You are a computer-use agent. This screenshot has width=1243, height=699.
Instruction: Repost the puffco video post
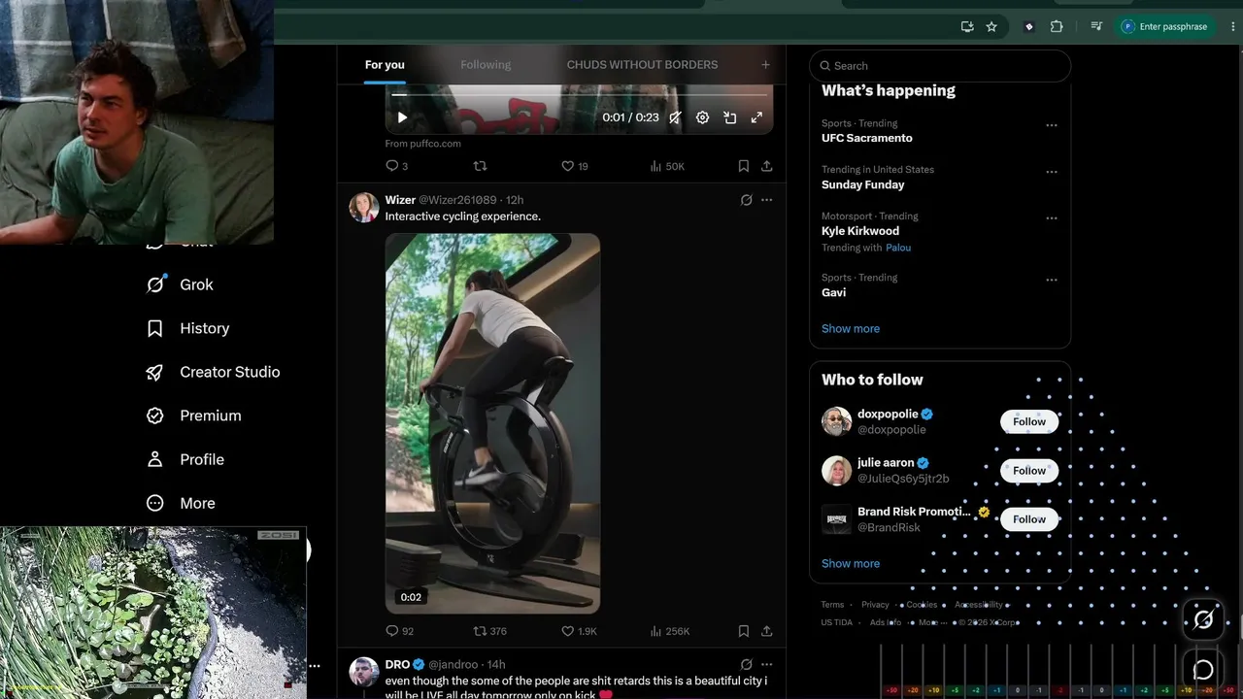pyautogui.click(x=480, y=166)
